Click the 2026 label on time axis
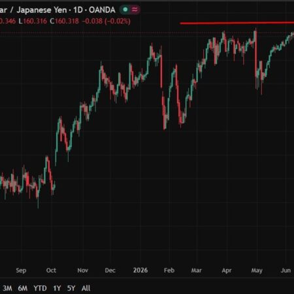 coord(140,270)
